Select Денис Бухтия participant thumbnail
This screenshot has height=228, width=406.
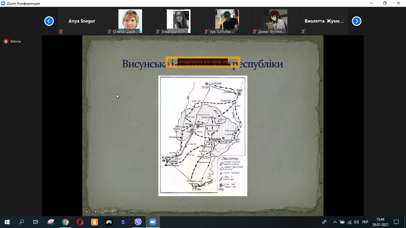click(275, 21)
